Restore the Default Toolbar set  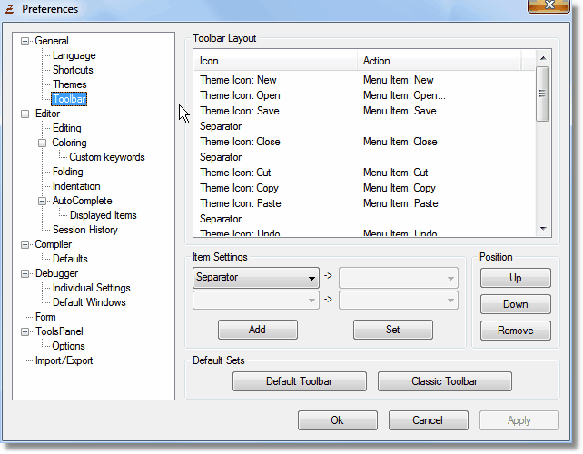tap(299, 381)
